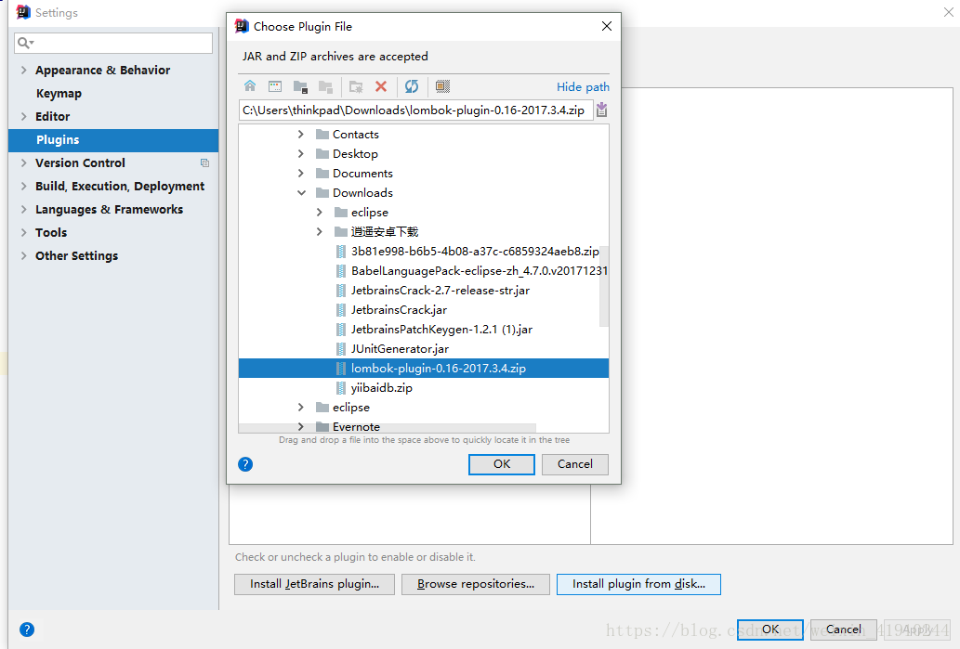Select BabelLanguagePack-eclipse-zh file
The height and width of the screenshot is (649, 960).
[x=480, y=271]
